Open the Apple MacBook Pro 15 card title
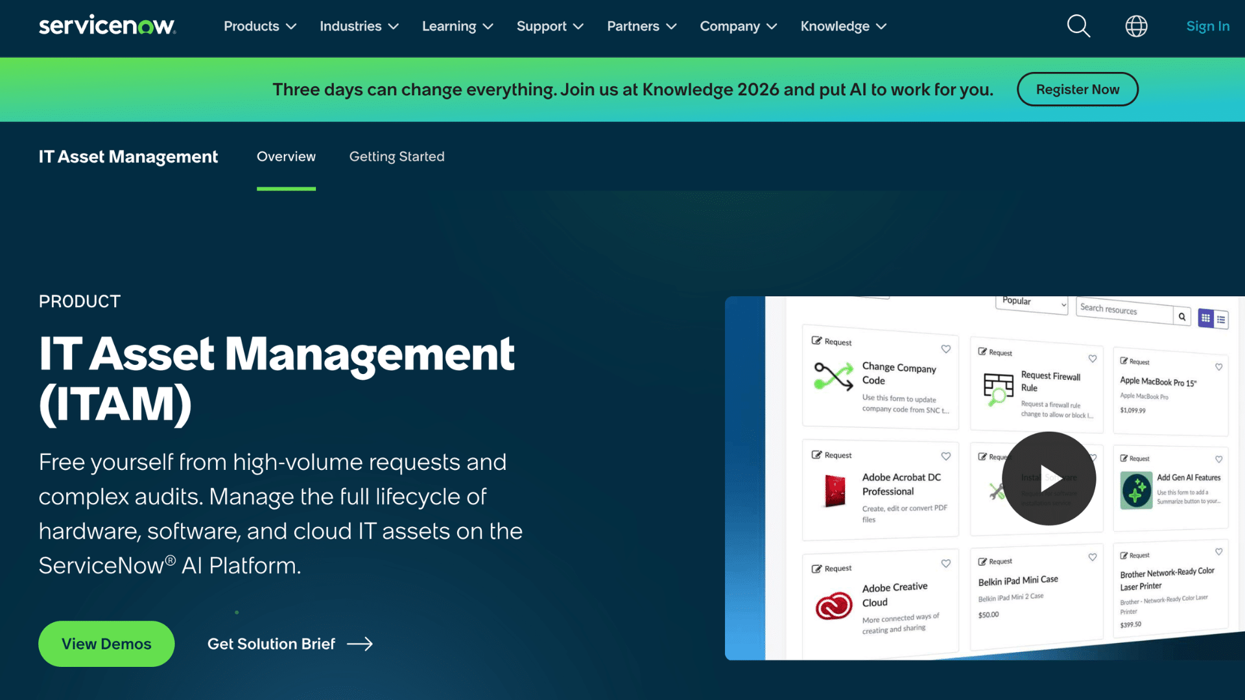 click(1158, 382)
